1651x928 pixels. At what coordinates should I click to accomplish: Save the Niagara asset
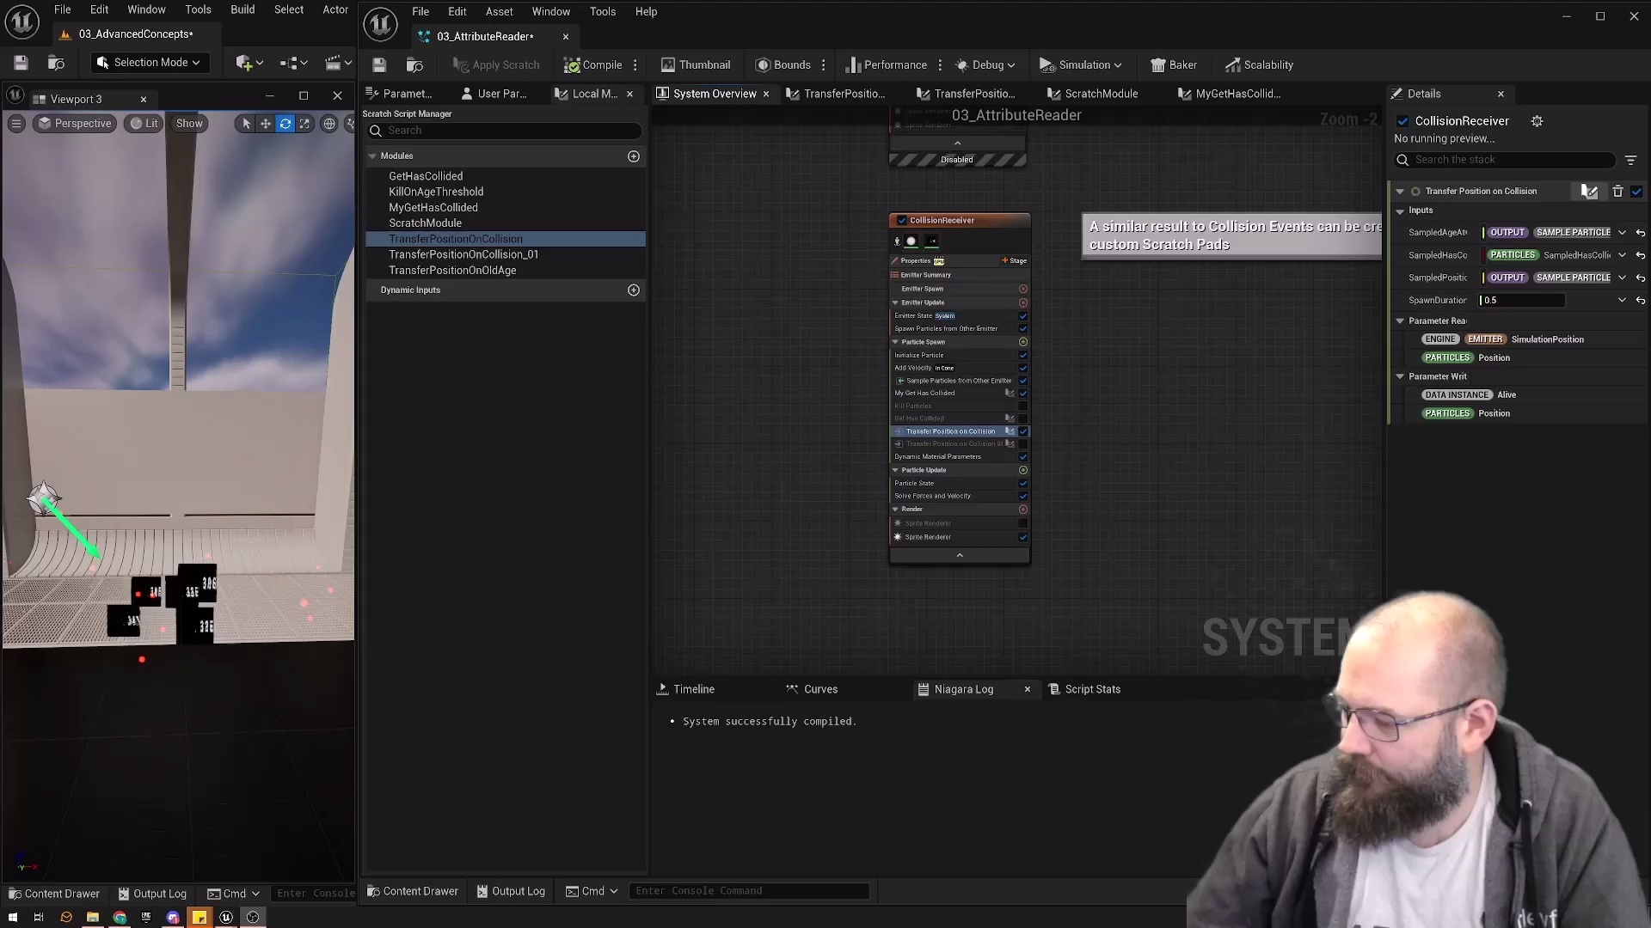tap(379, 65)
